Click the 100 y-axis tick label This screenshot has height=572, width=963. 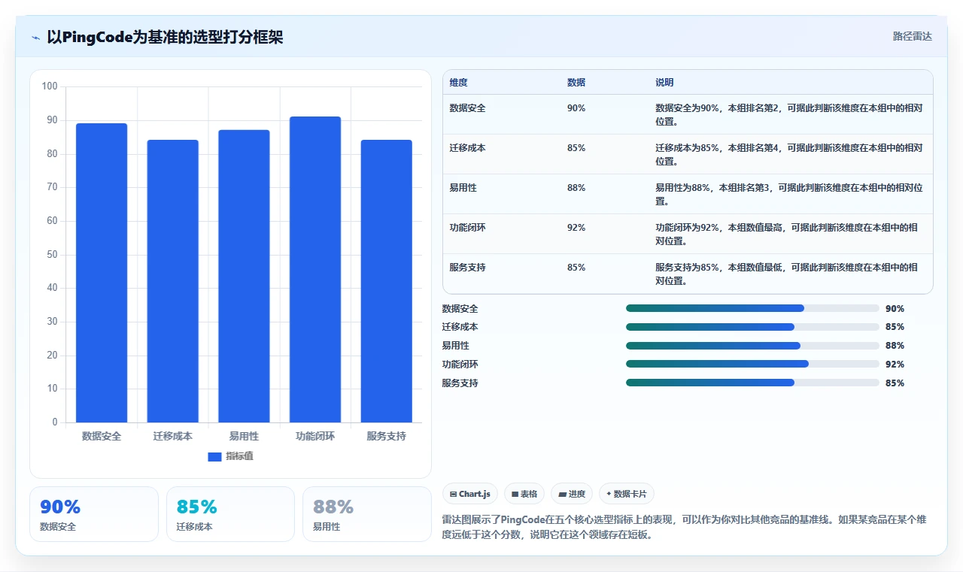point(50,86)
